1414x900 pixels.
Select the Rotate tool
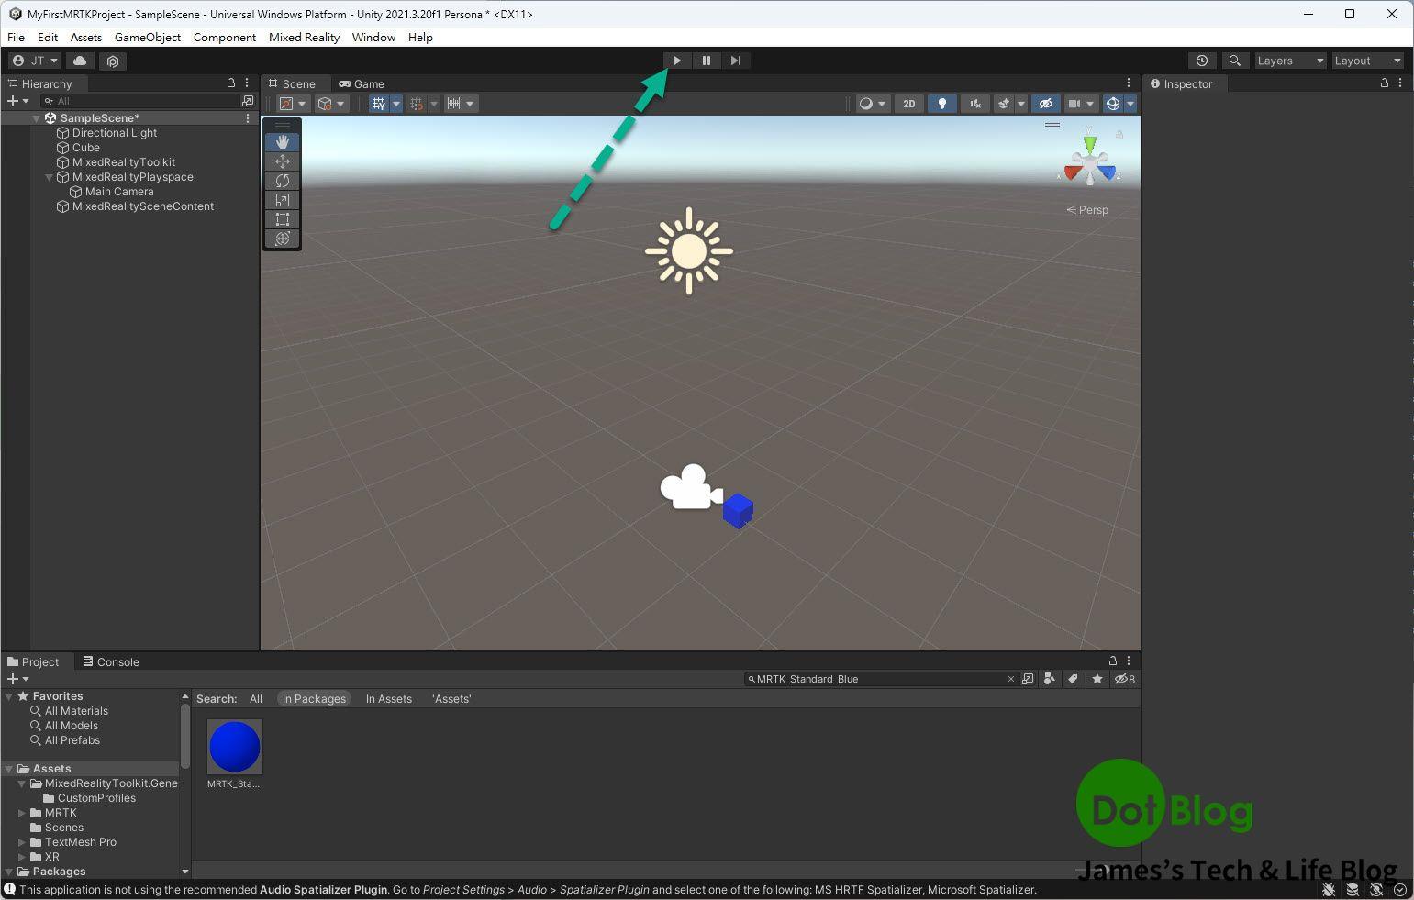283,181
